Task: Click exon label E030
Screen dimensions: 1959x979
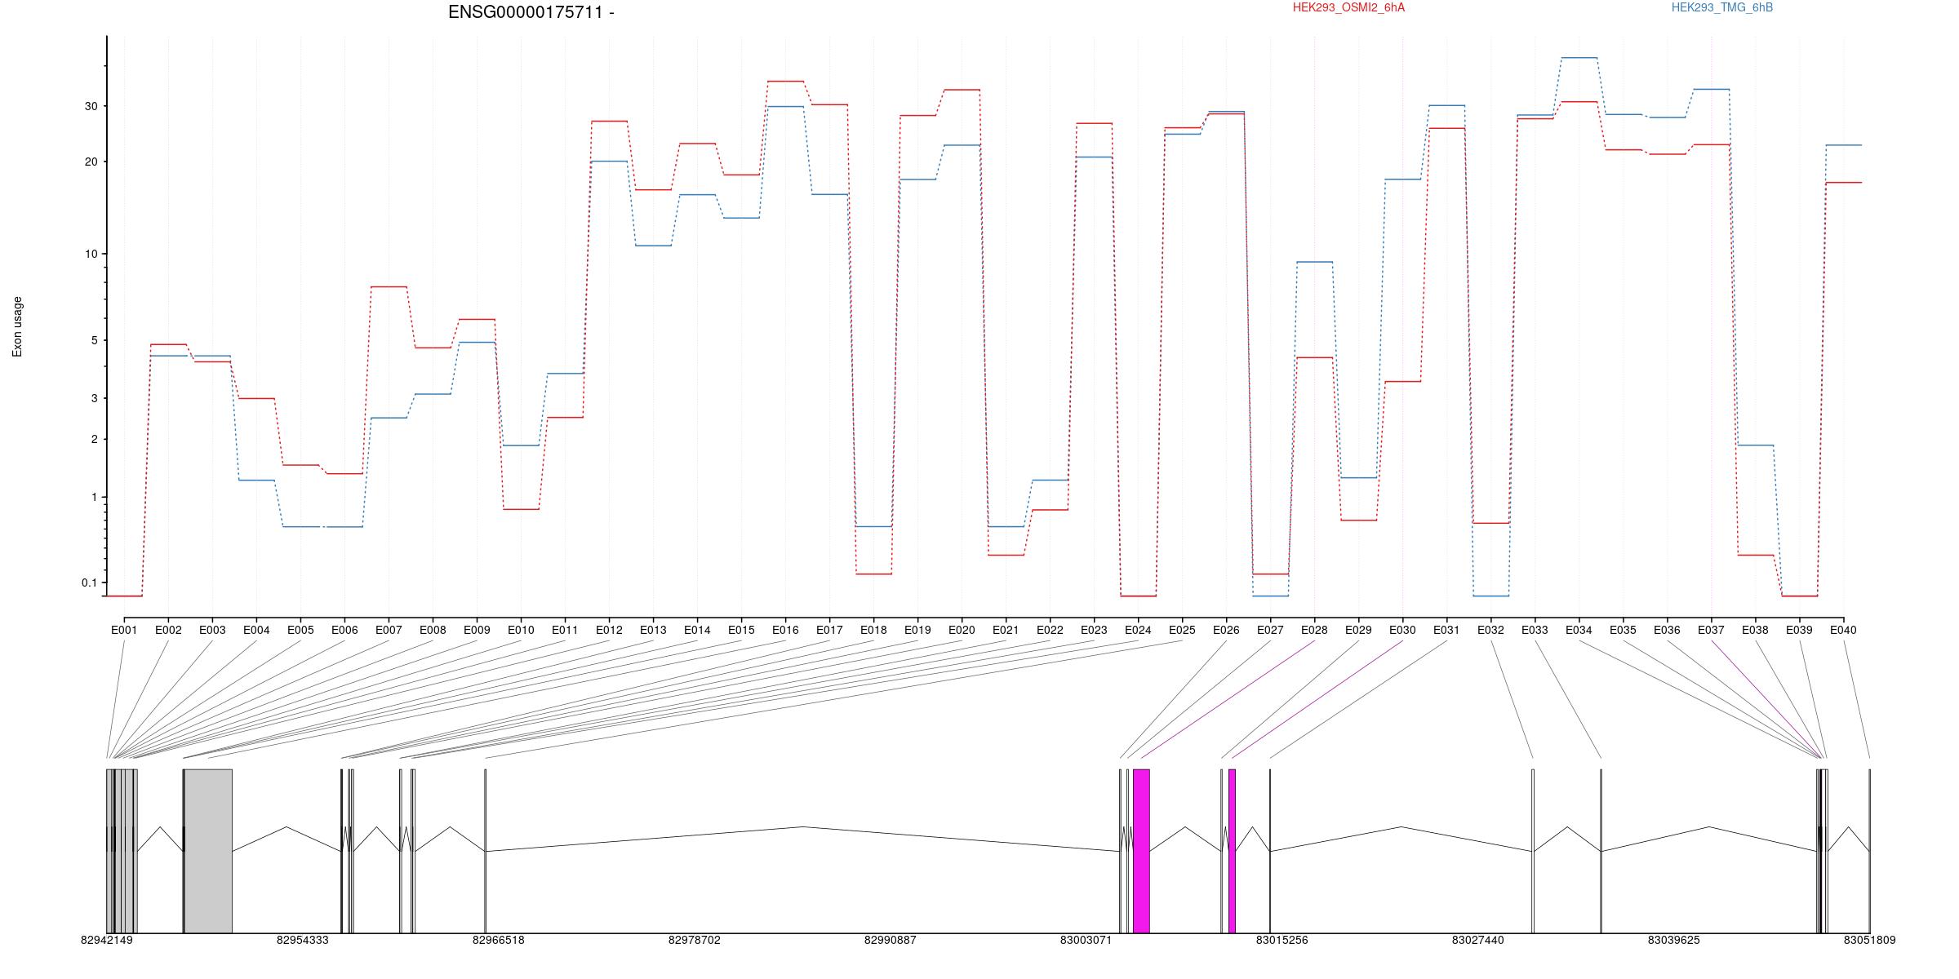Action: point(1402,630)
